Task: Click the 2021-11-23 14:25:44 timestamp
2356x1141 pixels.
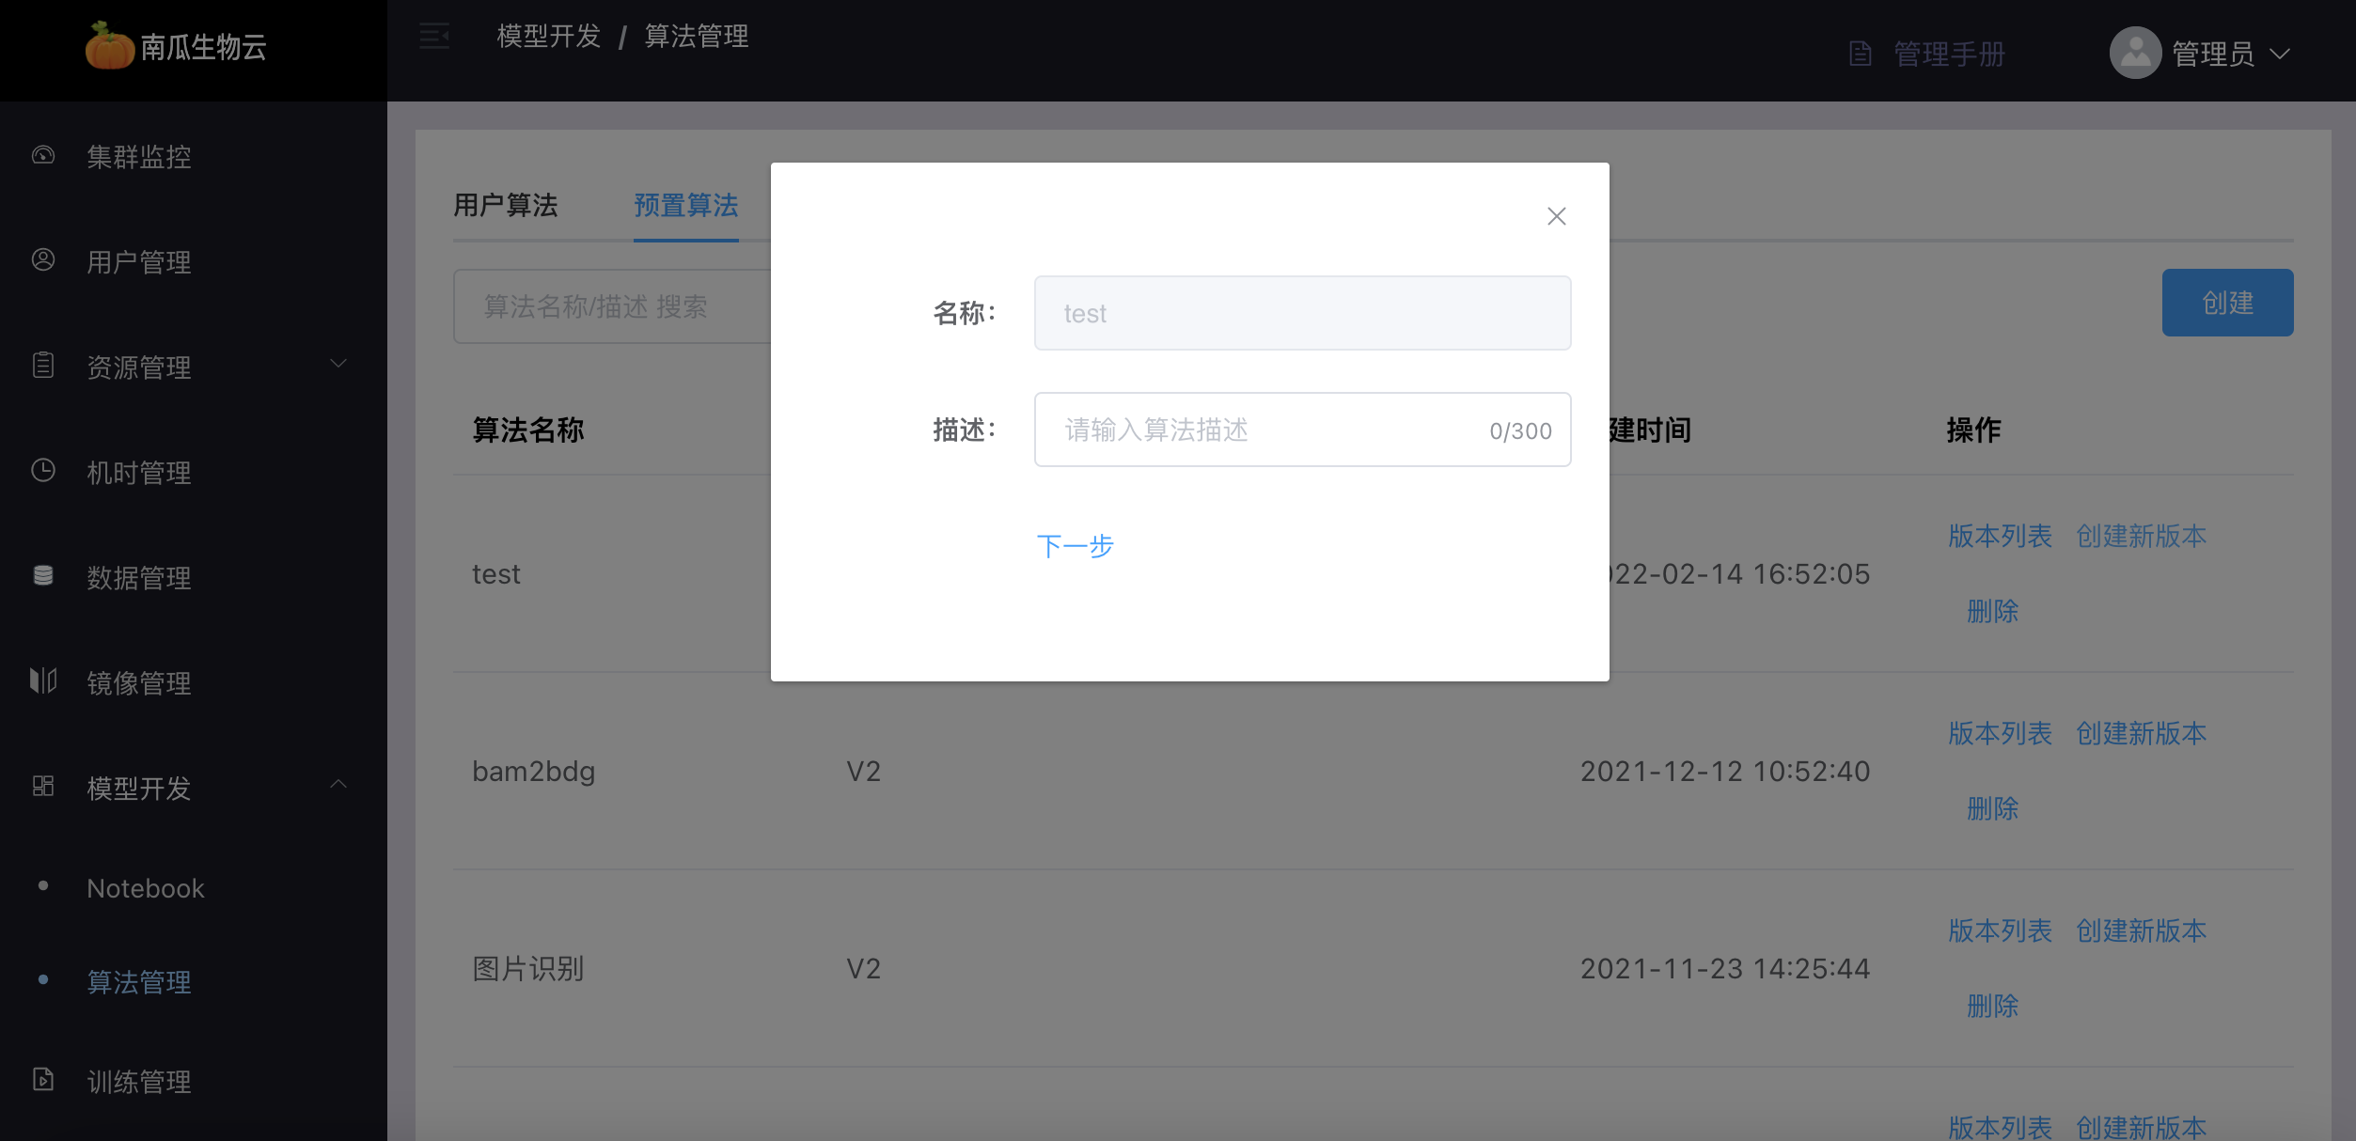Action: coord(1725,969)
